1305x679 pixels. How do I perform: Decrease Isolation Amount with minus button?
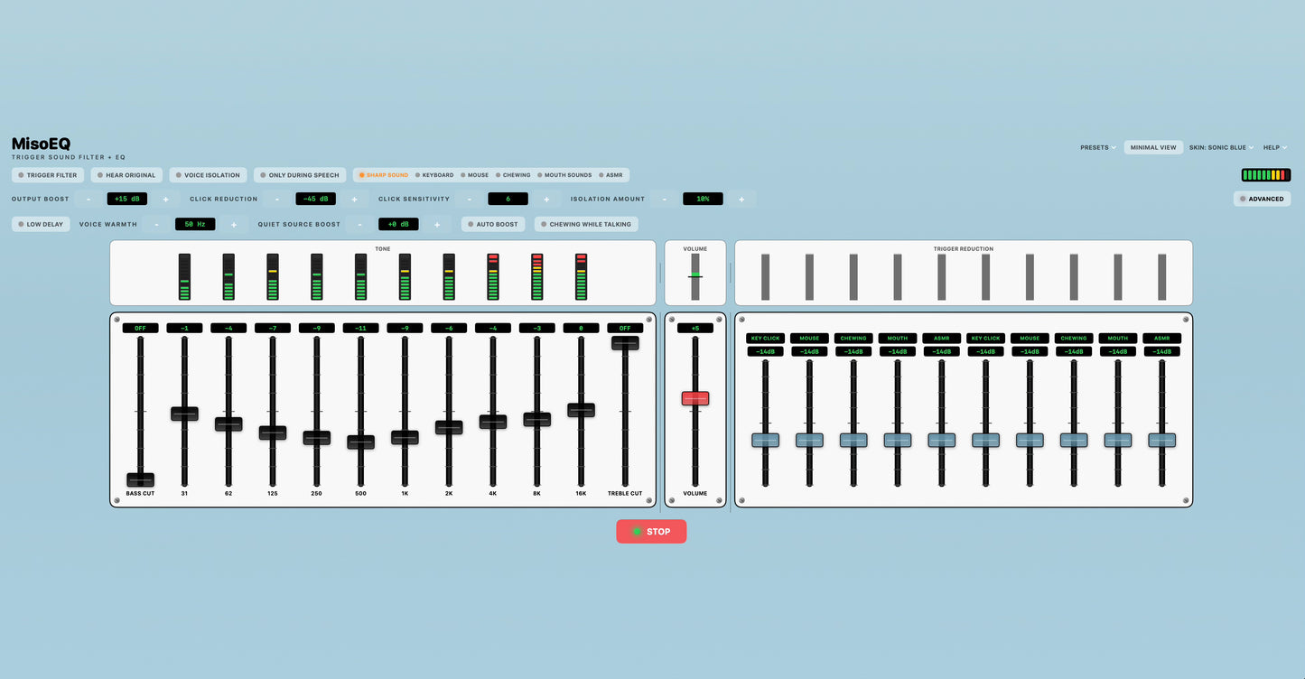tap(665, 199)
